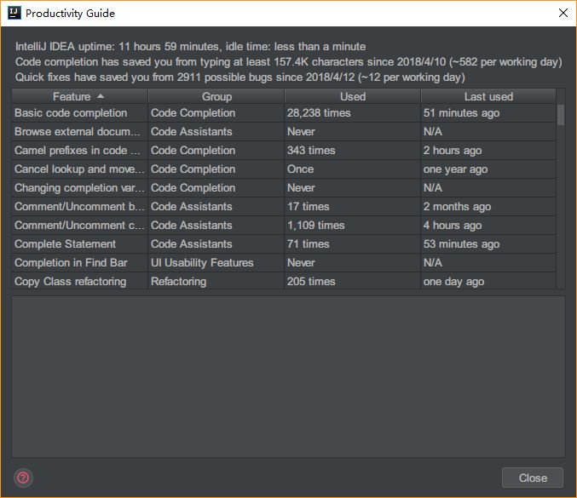Click the IntelliJ IDEA uptime text line
Image resolution: width=577 pixels, height=498 pixels.
tap(190, 46)
